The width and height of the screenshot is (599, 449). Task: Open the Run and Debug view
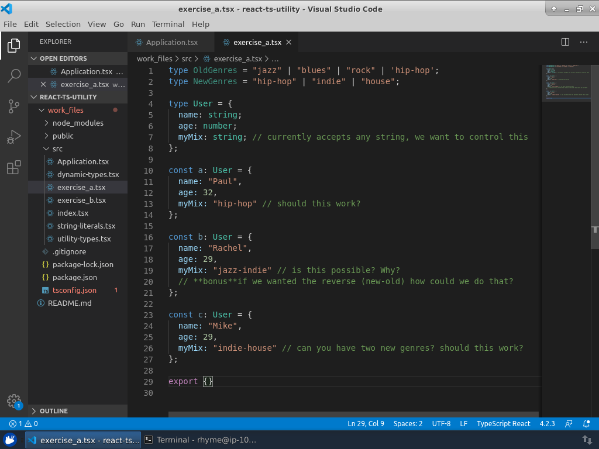tap(14, 137)
